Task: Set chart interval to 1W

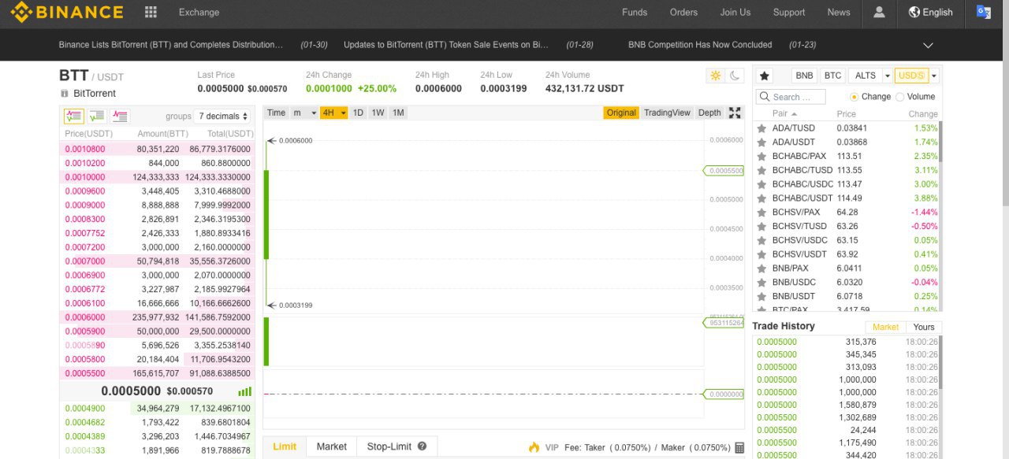Action: (378, 113)
